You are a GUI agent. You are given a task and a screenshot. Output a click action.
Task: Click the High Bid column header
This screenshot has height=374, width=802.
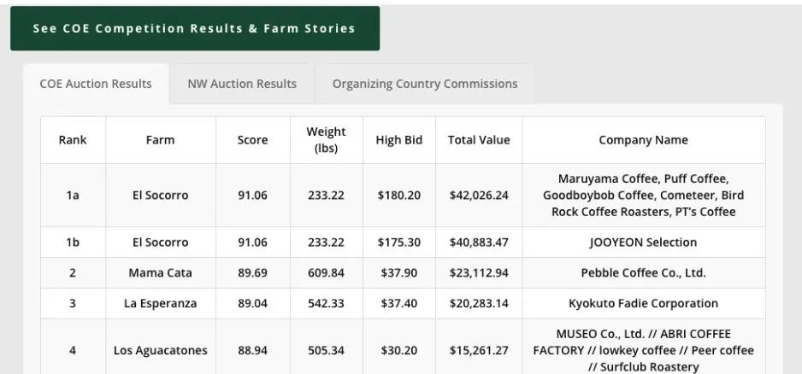point(399,140)
